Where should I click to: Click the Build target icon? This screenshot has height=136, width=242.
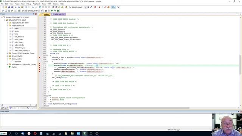click(x=6, y=11)
